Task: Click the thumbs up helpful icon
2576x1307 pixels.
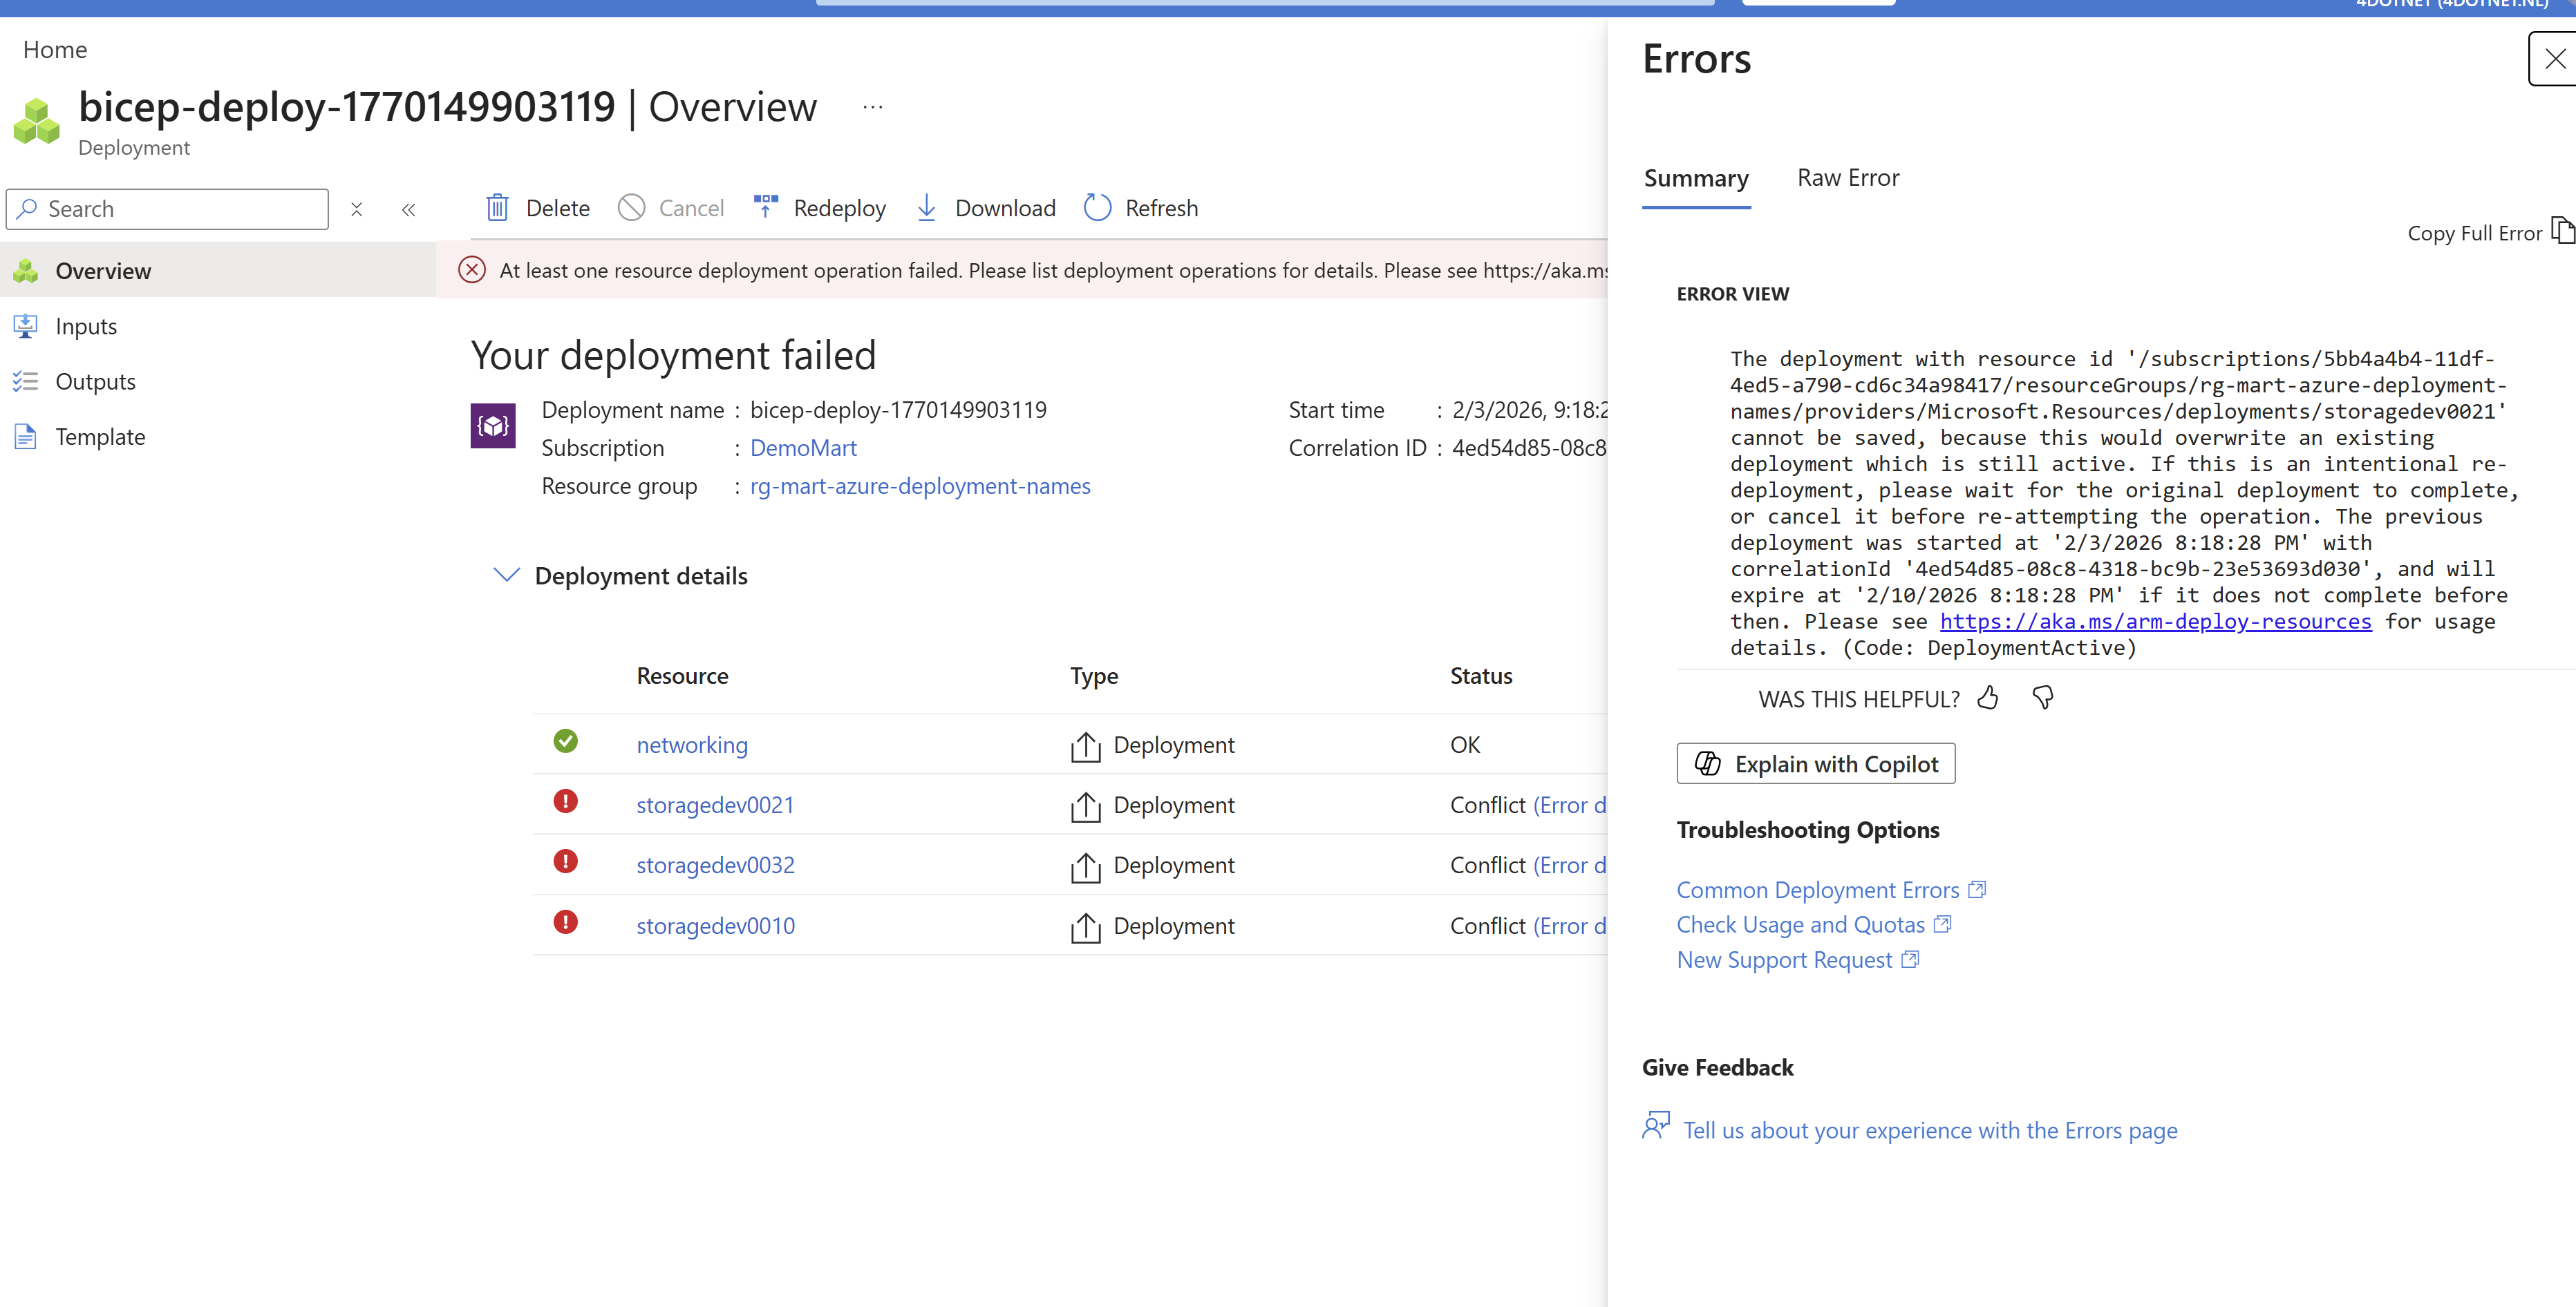Action: pyautogui.click(x=1988, y=698)
